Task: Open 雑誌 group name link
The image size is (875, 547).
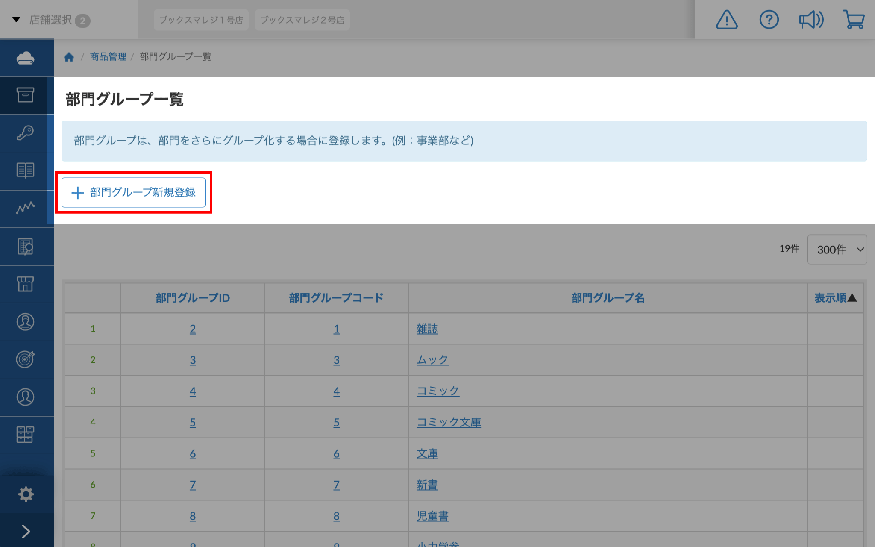Action: 427,329
